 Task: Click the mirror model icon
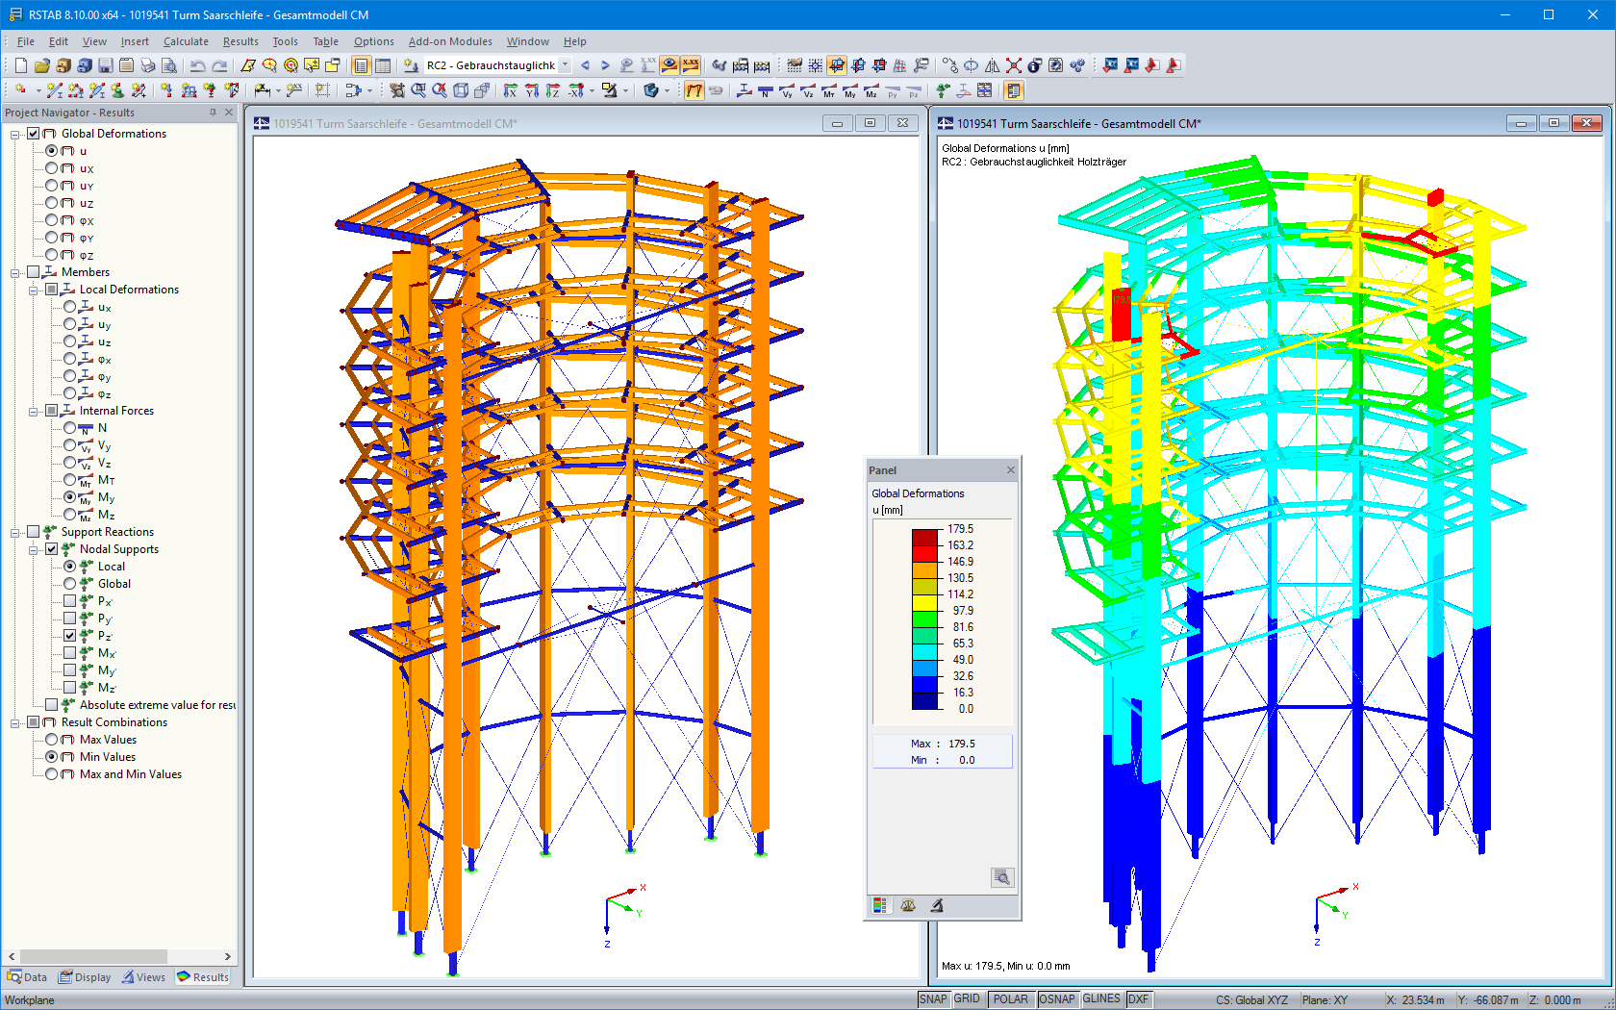[x=993, y=67]
